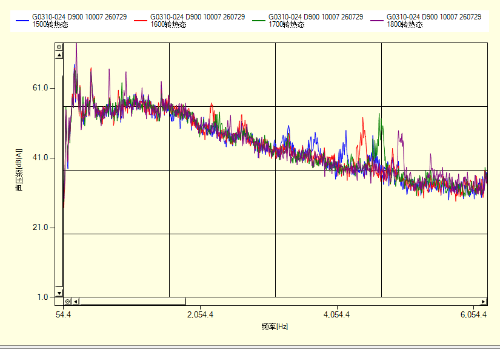This screenshot has height=349, width=500.
Task: Click the 21.0 y-axis tick label
Action: [x=40, y=228]
